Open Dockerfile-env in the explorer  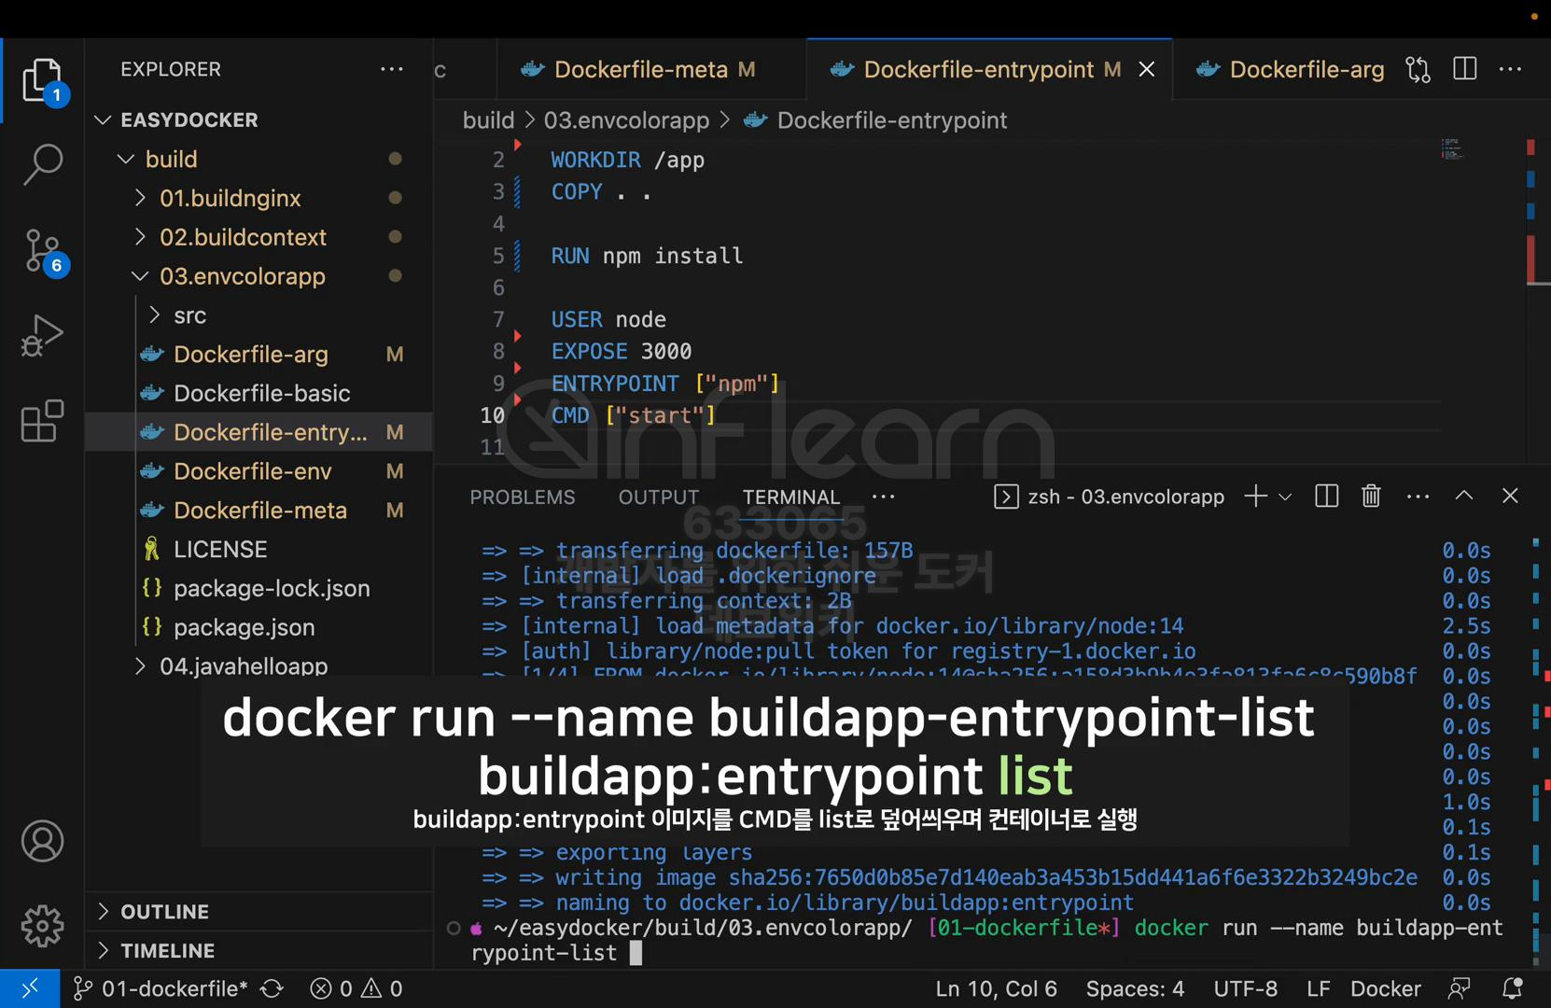pyautogui.click(x=259, y=471)
